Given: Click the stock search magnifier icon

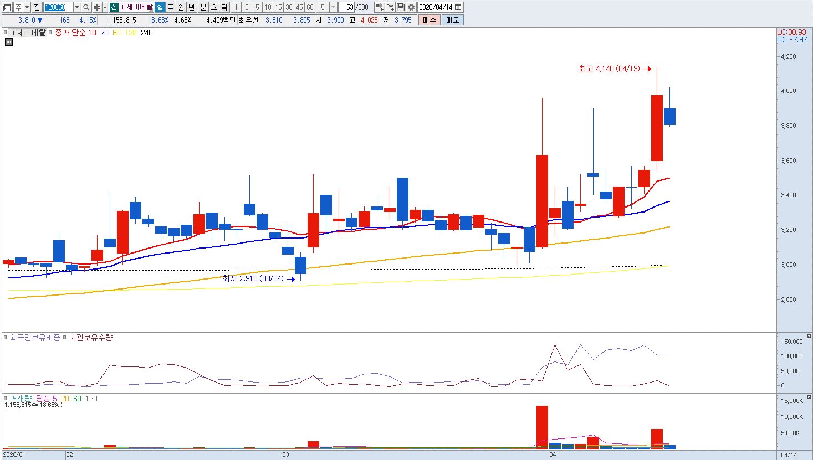Looking at the screenshot, I should tap(86, 7).
